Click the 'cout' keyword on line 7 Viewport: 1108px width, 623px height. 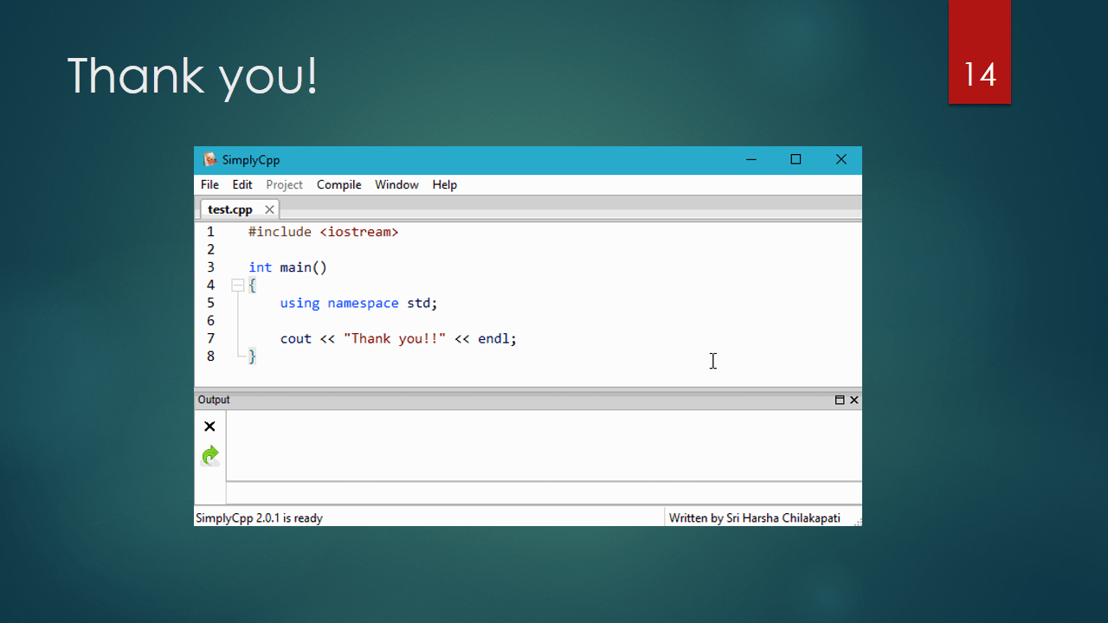(296, 338)
